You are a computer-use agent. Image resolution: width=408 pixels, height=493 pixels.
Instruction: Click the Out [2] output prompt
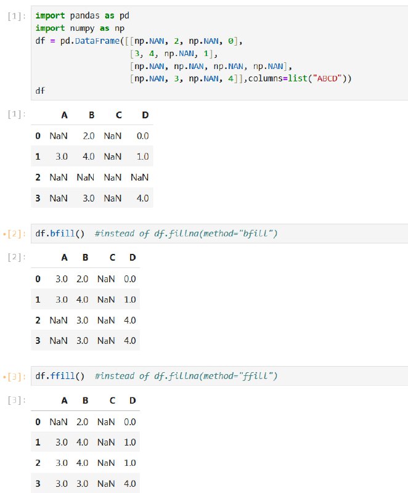tap(17, 257)
